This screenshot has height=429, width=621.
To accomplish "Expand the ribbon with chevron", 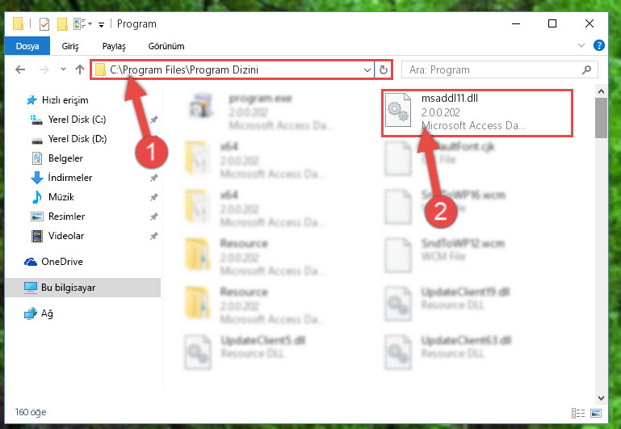I will coord(581,45).
